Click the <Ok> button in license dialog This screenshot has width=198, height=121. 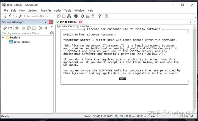click(x=123, y=79)
